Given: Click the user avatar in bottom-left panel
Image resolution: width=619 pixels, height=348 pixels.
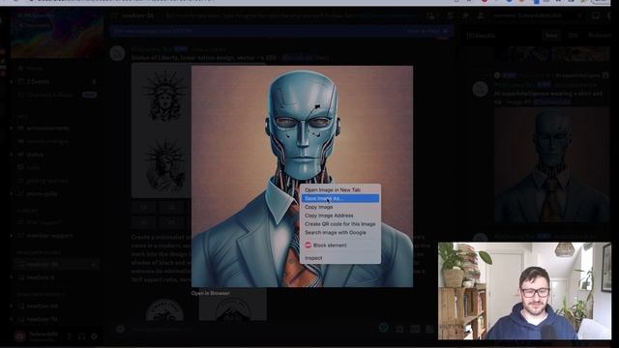Looking at the screenshot, I should tap(19, 336).
